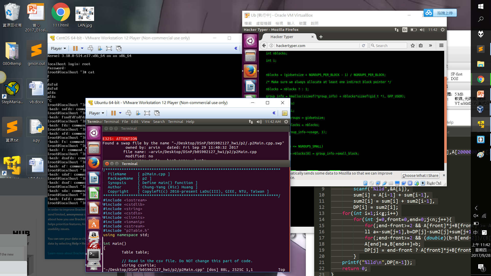491x276 pixels.
Task: Launch LibreOffice Calc in the Ubuntu launcher
Action: pos(94,193)
